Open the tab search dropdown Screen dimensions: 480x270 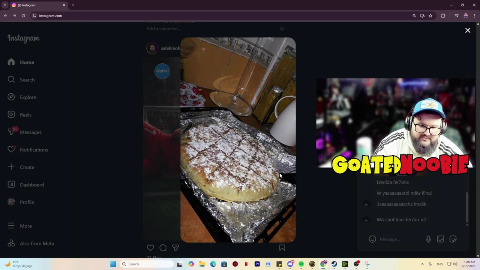5,5
